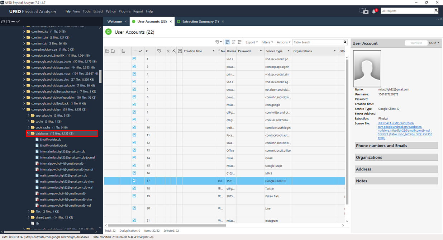This screenshot has height=240, width=443.
Task: Click the tag column icon in table header
Action: tap(159, 51)
